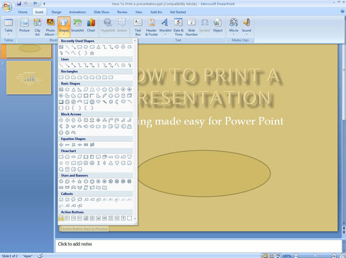Pick the Smiley Face basic shape
346x258 pixels.
pos(92,102)
